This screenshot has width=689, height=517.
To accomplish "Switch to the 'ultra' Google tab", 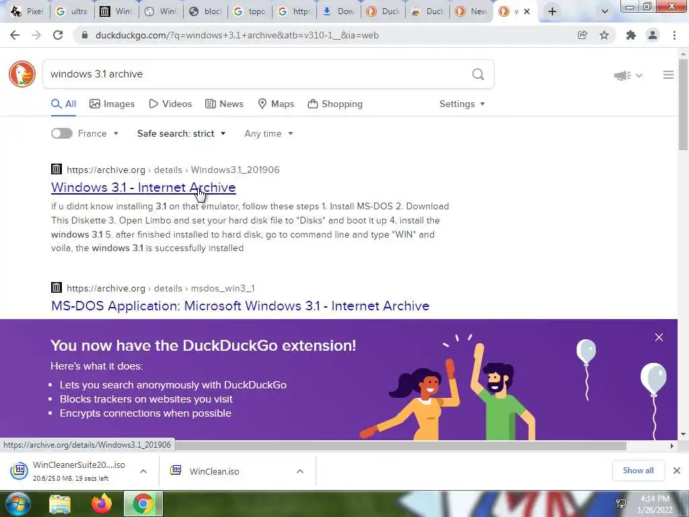I will point(73,11).
